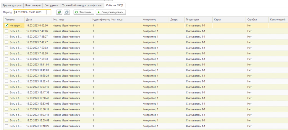Switch to the Группы доступа tab
This screenshot has height=130, width=288.
pos(12,5)
